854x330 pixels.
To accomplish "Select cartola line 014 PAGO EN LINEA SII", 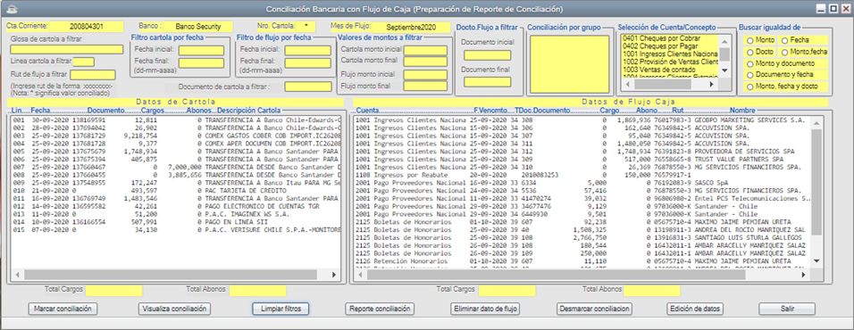I will [x=177, y=222].
